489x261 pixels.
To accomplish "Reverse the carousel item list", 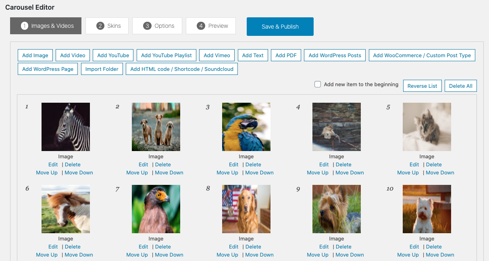I will 422,86.
